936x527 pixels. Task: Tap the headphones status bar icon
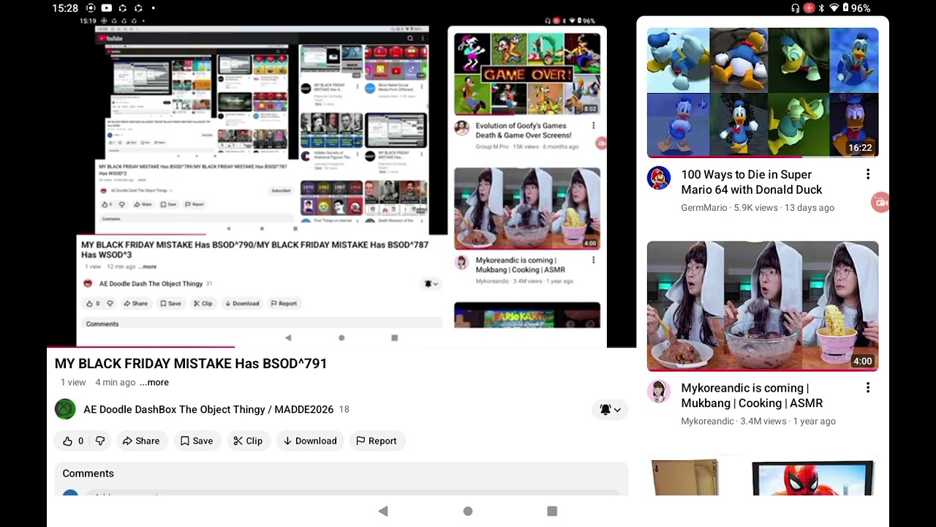(x=796, y=8)
